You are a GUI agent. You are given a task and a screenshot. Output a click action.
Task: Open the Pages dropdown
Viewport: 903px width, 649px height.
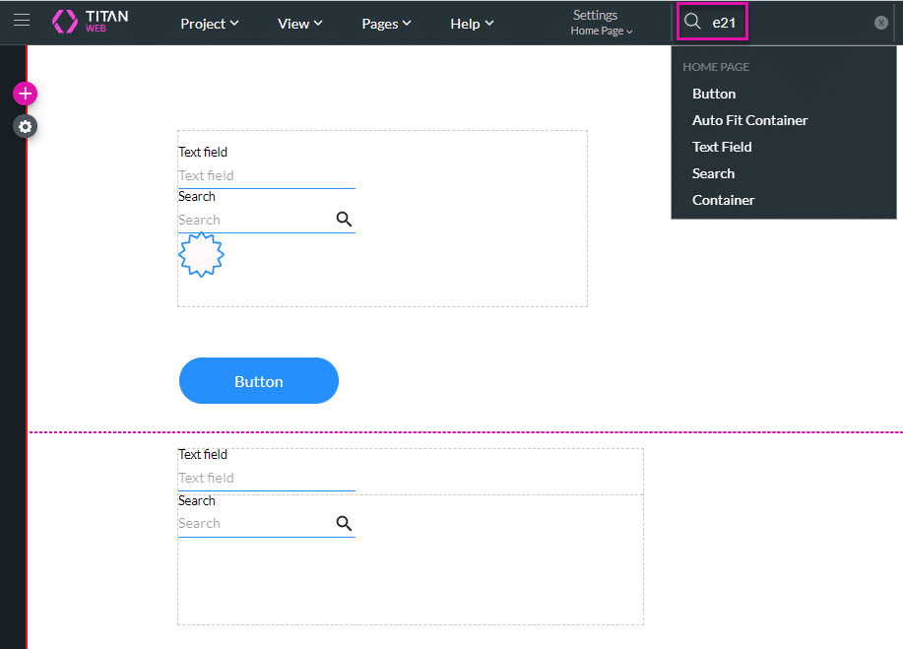[386, 24]
